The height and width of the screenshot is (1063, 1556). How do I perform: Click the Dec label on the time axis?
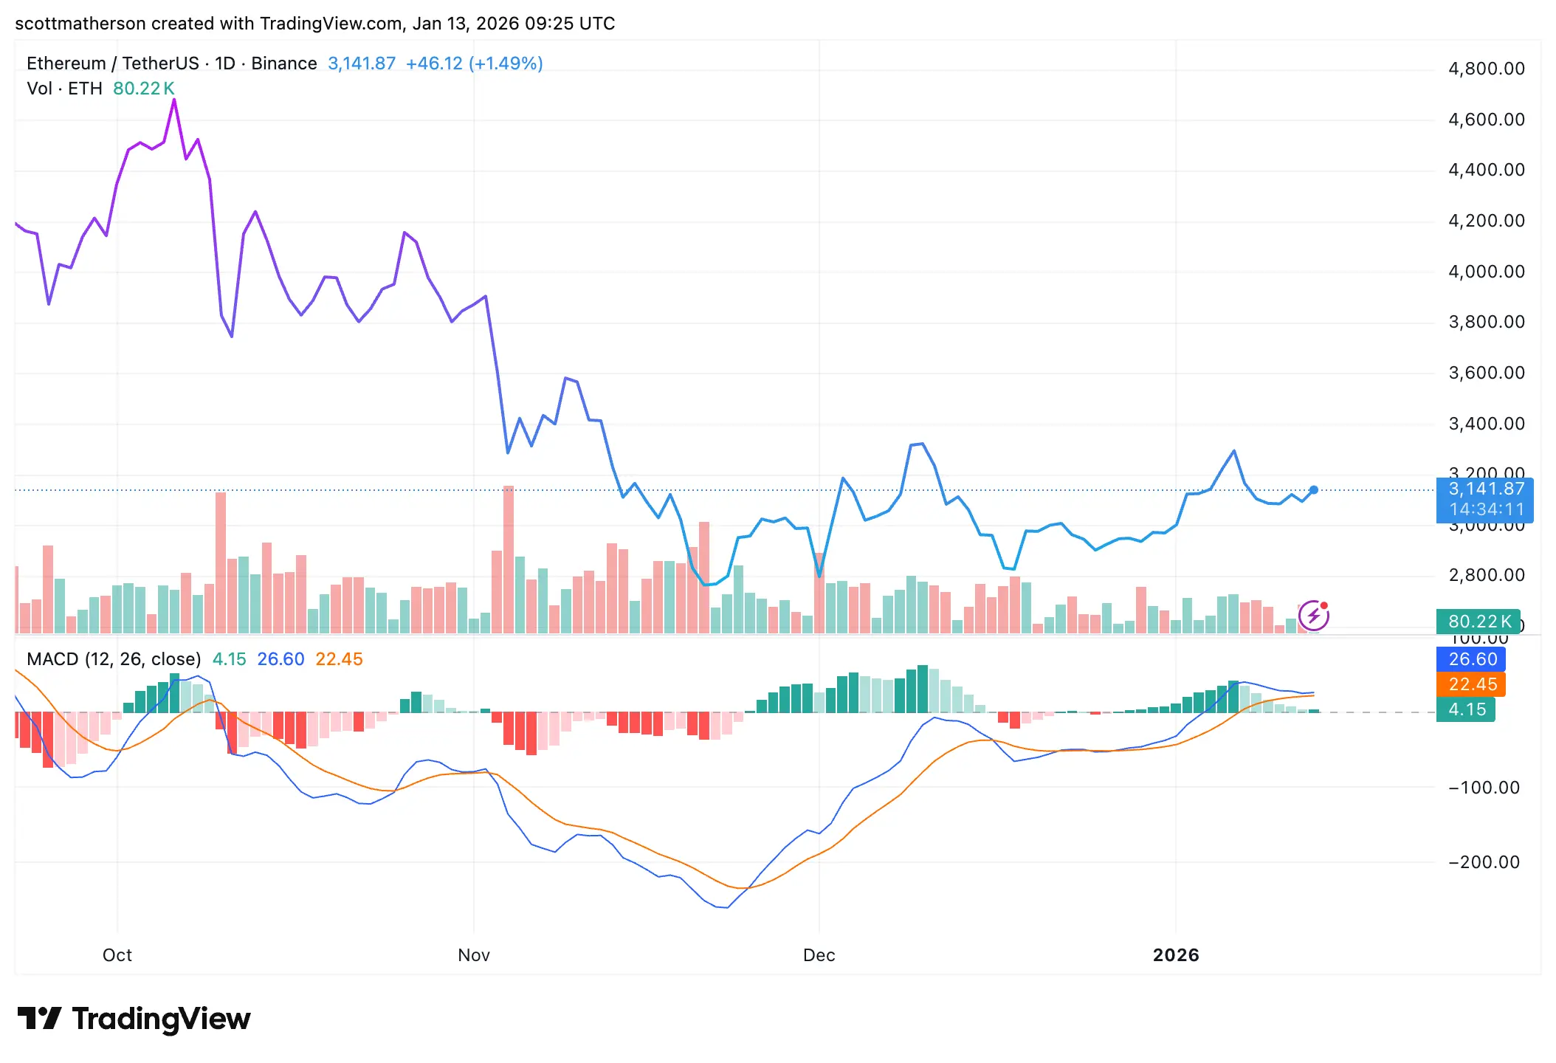(x=819, y=955)
